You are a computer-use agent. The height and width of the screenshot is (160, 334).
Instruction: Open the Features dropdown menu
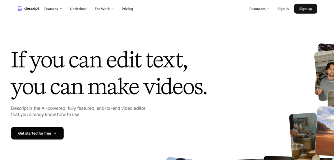pos(51,9)
